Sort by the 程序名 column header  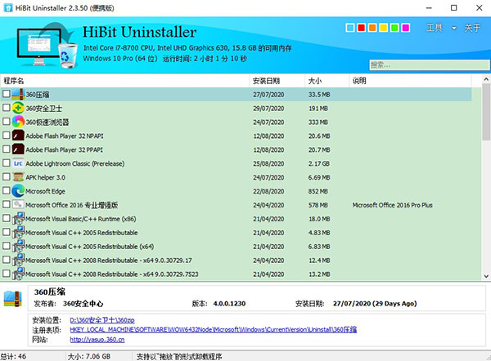[x=15, y=81]
